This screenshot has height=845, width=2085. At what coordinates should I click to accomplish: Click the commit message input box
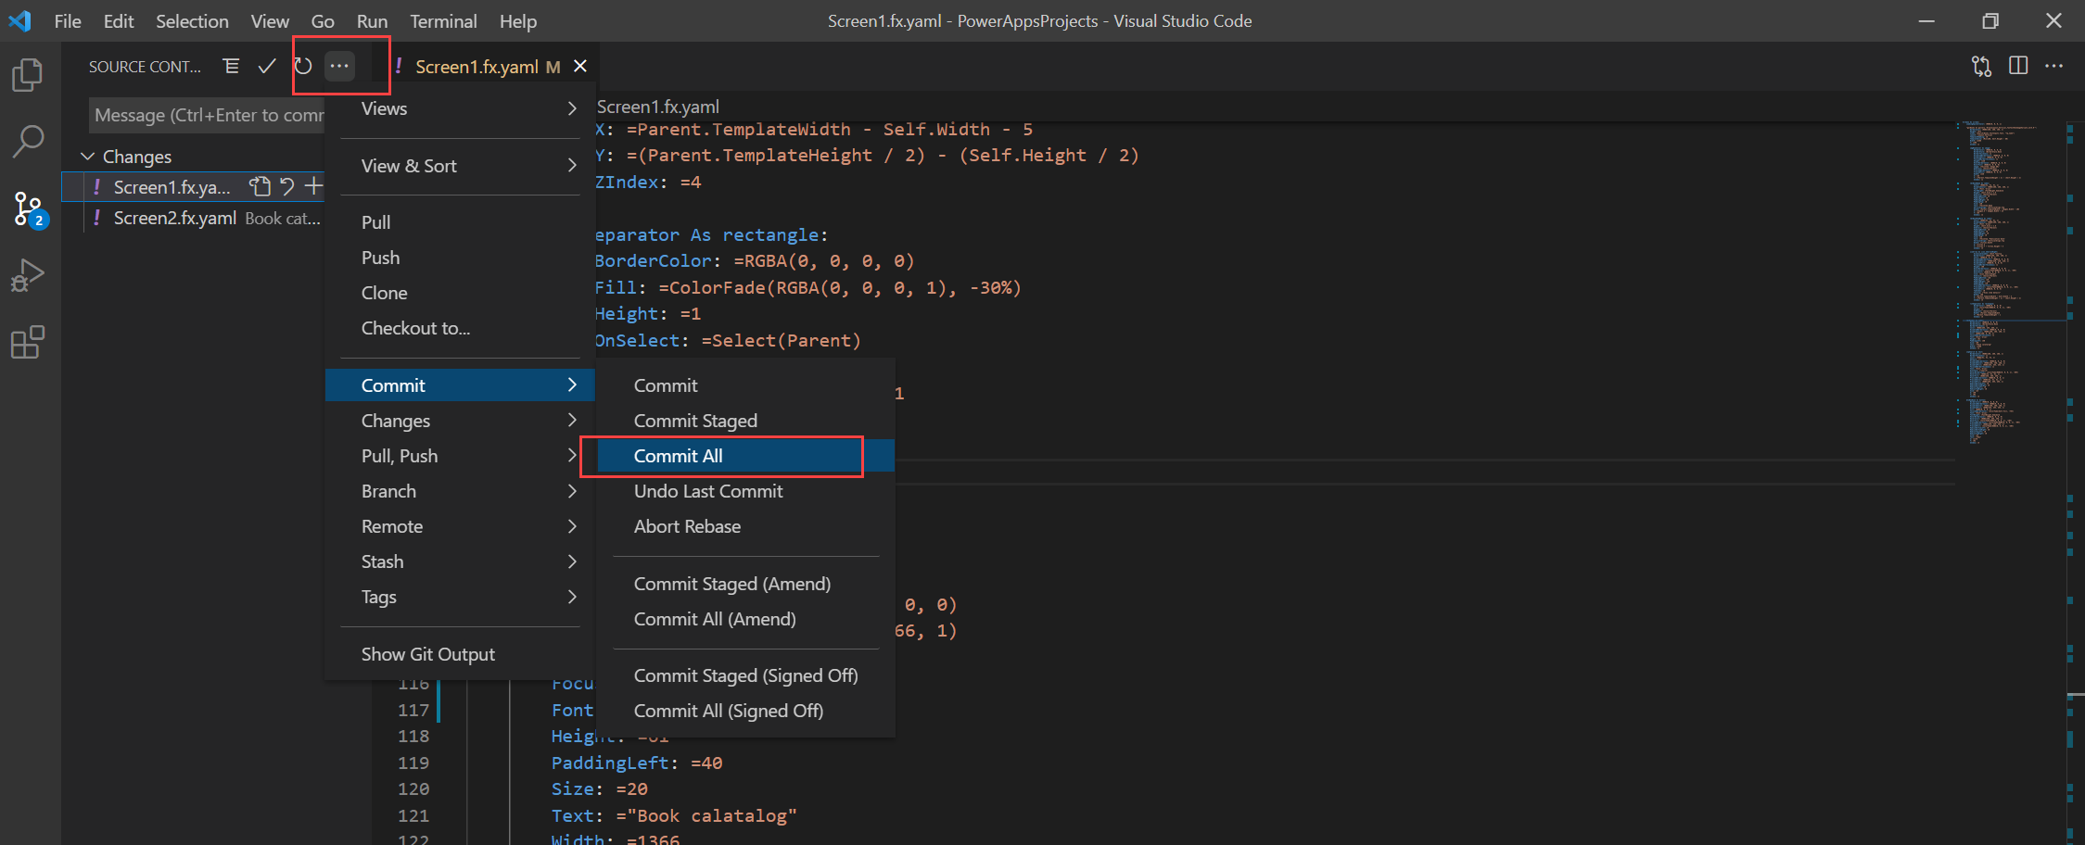coord(208,115)
